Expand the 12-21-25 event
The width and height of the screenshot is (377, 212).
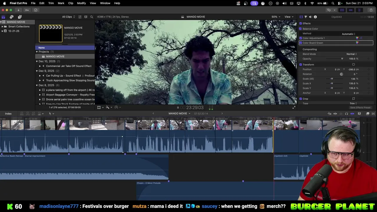coord(2,31)
